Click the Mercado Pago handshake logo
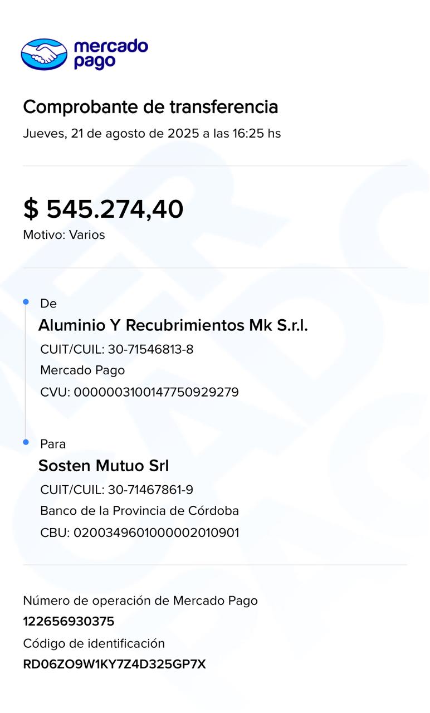 pyautogui.click(x=44, y=54)
